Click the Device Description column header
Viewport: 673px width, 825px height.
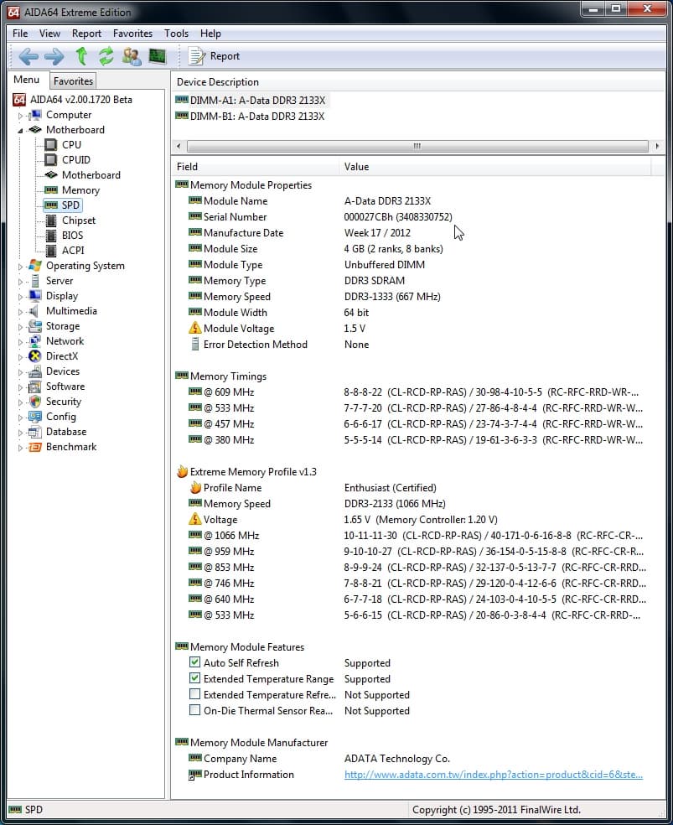[418, 81]
